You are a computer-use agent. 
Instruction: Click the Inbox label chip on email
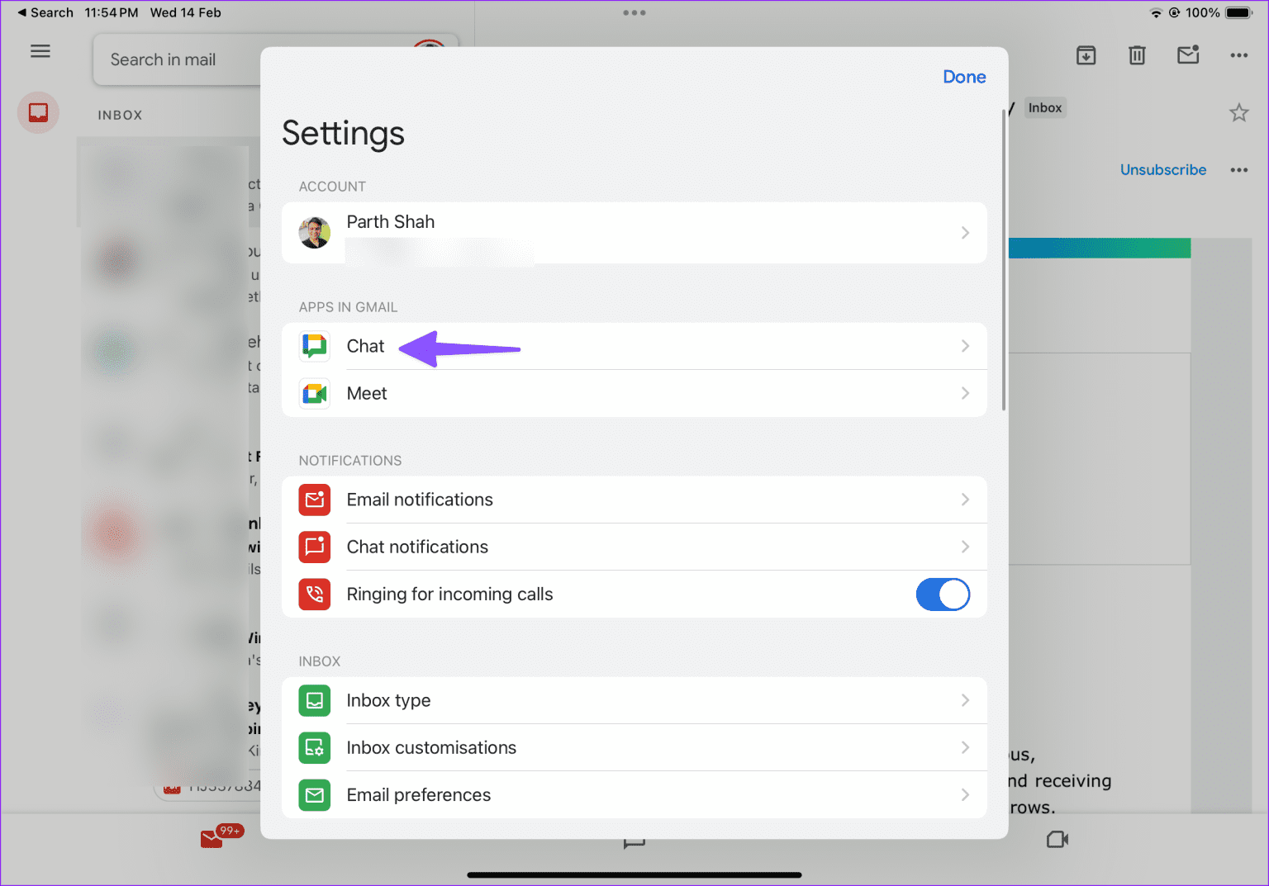point(1045,107)
